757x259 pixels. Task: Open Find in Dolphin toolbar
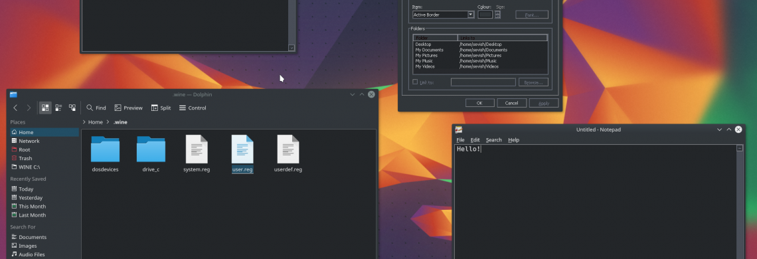pyautogui.click(x=96, y=108)
